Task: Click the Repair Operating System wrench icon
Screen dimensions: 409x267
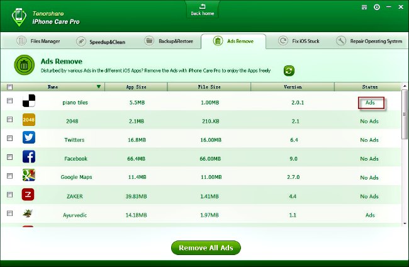Action: [341, 41]
